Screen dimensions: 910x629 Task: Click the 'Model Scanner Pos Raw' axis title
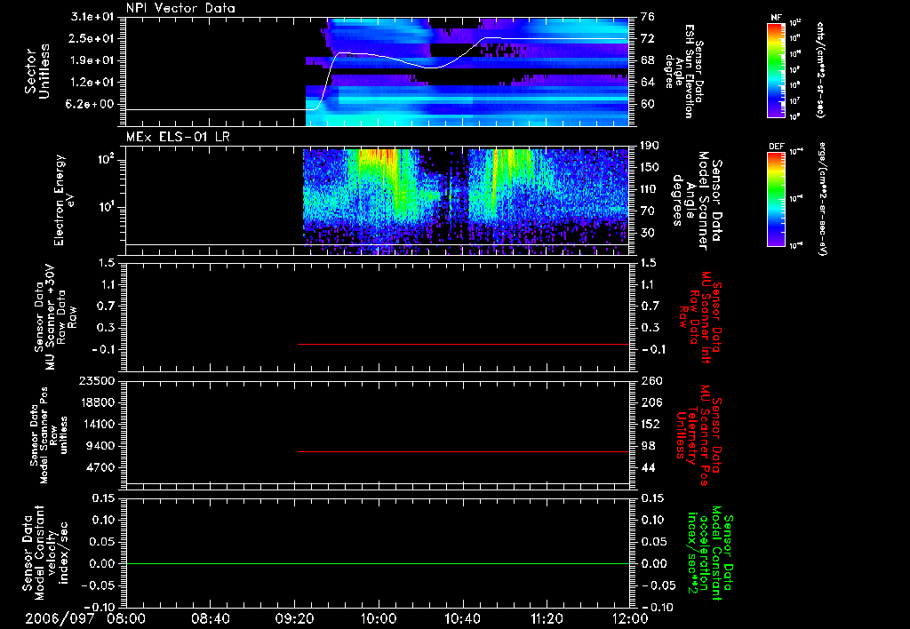(x=49, y=435)
